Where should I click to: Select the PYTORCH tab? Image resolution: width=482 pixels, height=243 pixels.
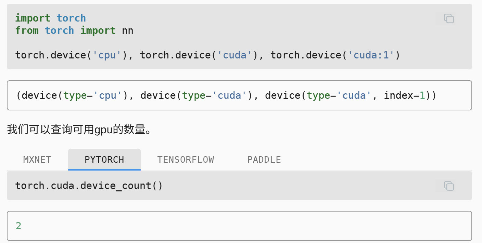[104, 160]
